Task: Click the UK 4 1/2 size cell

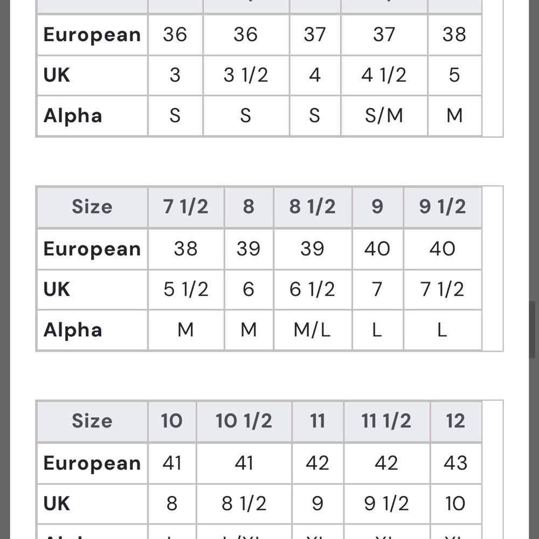Action: coord(384,75)
